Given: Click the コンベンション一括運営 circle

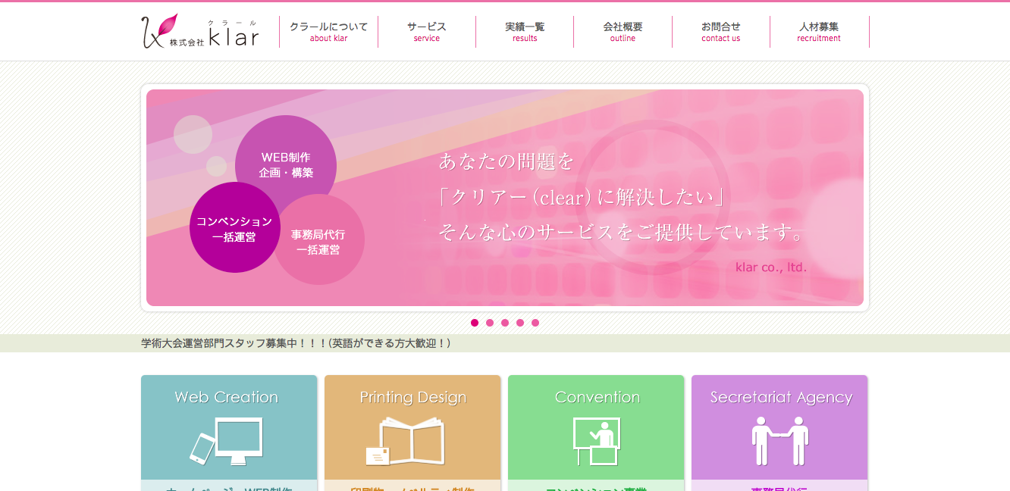Looking at the screenshot, I should tap(234, 228).
